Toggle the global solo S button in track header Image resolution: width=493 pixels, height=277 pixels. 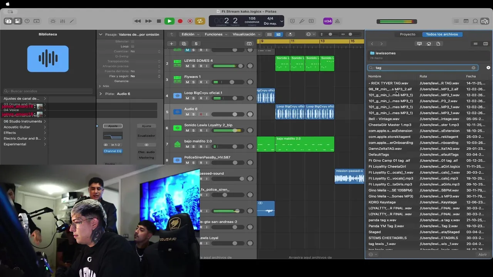click(x=196, y=43)
